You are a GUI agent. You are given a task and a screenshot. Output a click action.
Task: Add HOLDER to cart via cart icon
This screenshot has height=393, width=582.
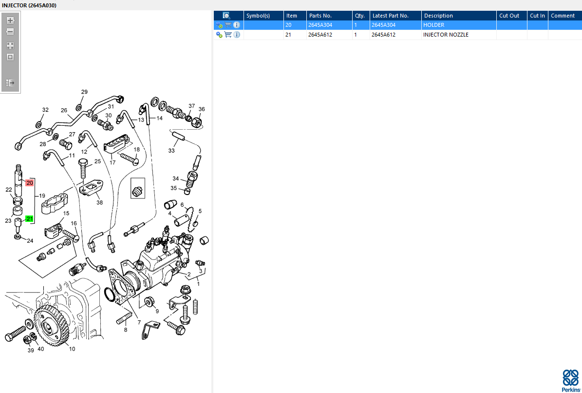228,25
